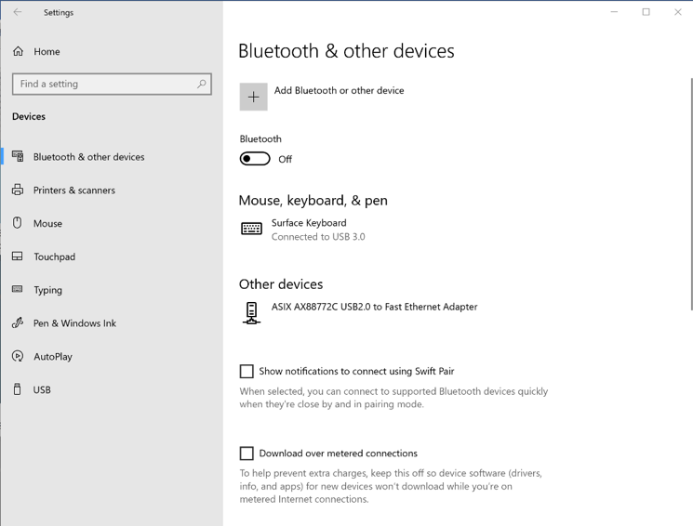Click the Mouse sidebar icon

pyautogui.click(x=18, y=223)
